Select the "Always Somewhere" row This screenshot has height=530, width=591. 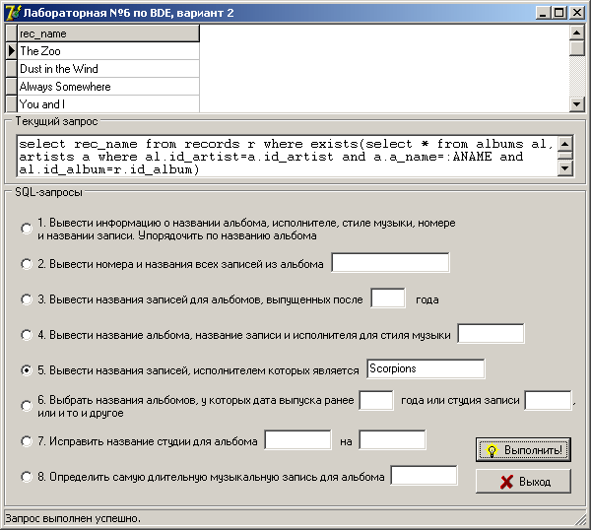pos(108,87)
